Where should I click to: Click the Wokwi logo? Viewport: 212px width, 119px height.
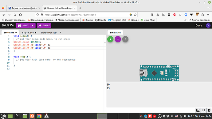[x=8, y=25]
